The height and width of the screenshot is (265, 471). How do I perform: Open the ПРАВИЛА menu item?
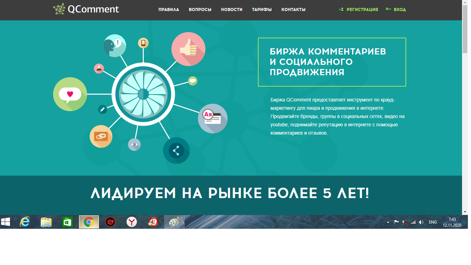tap(169, 9)
